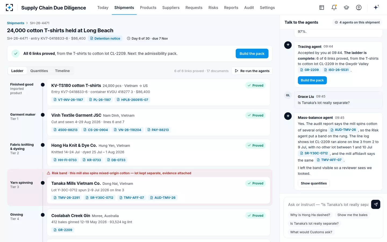
Task: Click the graduation cap learning icon
Action: [346, 8]
